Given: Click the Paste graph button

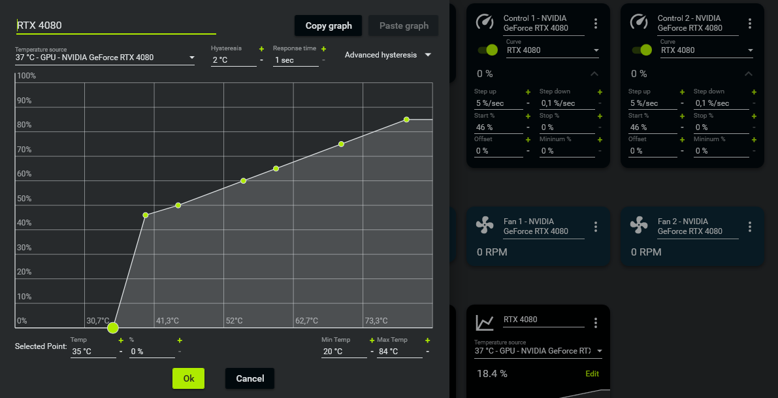Looking at the screenshot, I should (x=404, y=25).
